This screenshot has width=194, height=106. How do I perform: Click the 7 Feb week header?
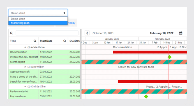coord(154,43)
